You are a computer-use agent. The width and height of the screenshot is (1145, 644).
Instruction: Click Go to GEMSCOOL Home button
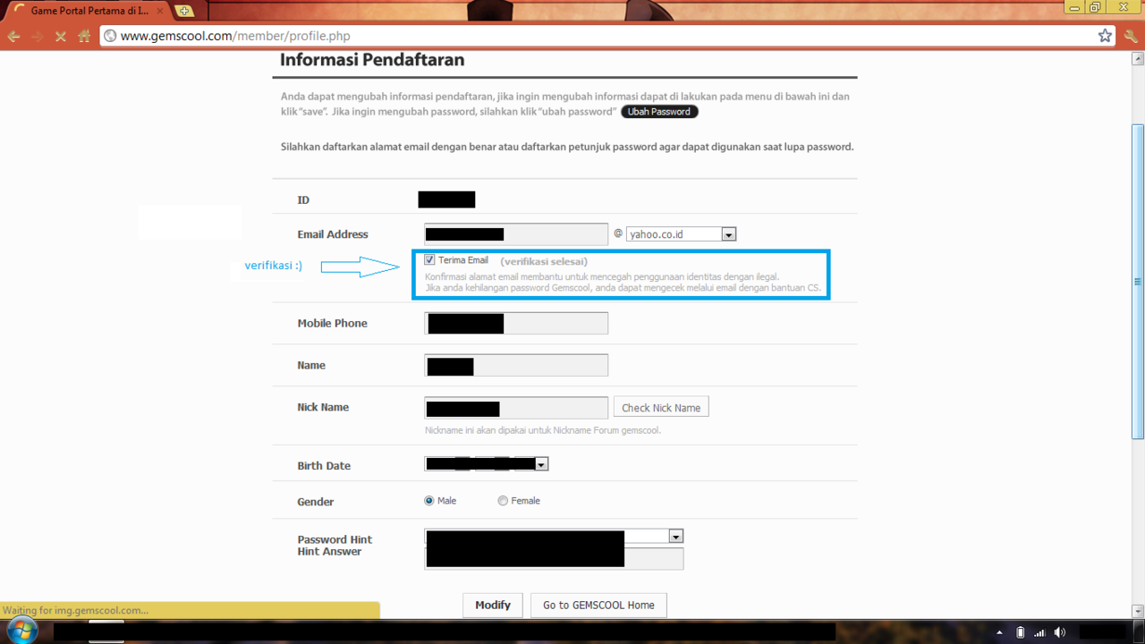pos(598,605)
